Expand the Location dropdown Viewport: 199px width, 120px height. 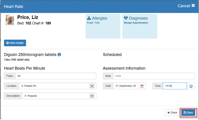92,86
